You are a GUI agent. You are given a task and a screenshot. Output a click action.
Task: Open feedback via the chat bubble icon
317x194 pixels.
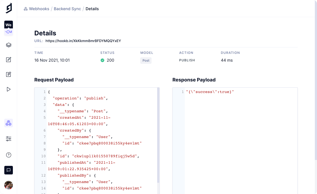[8, 170]
